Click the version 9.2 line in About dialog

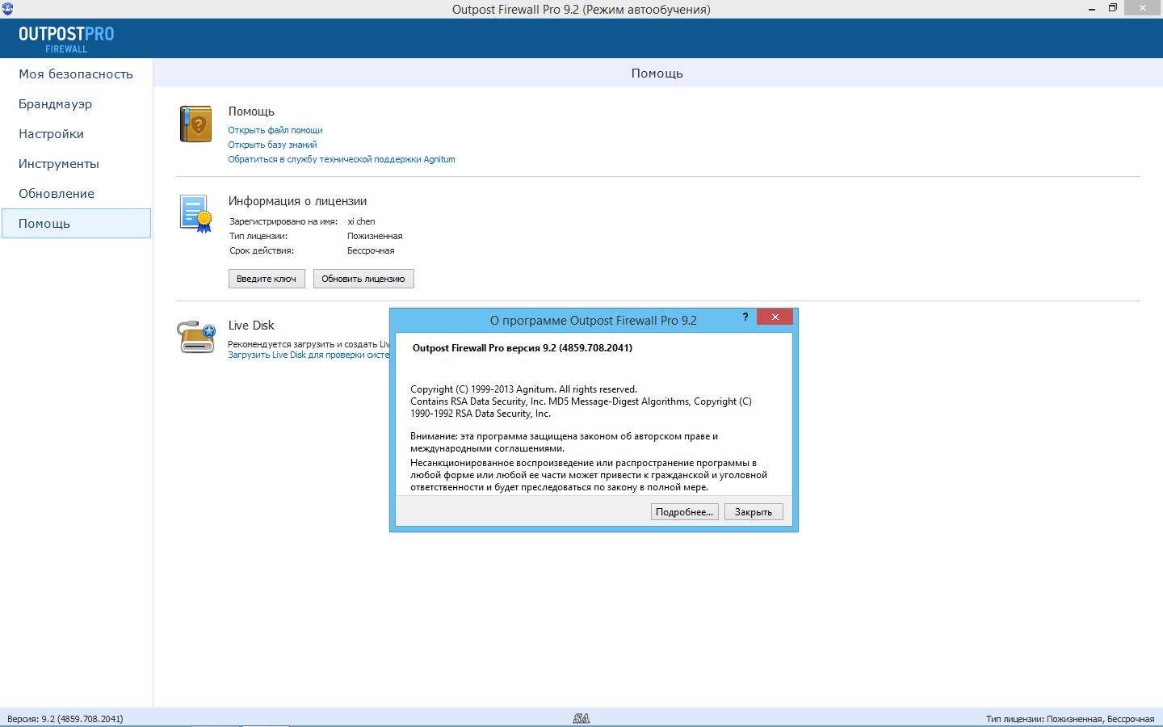pyautogui.click(x=523, y=348)
